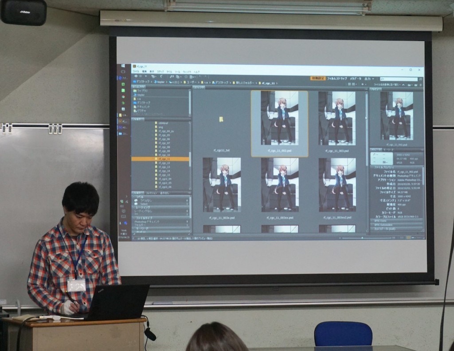Click the get photos from camera icon
Screen dimensions: 454x351
point(172,76)
